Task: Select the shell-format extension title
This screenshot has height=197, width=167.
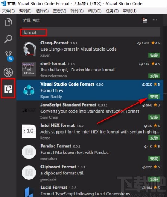Action: tap(53, 63)
